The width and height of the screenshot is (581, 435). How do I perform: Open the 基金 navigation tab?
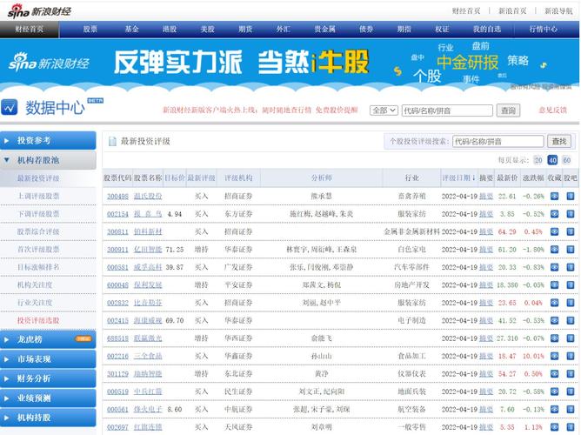pyautogui.click(x=131, y=30)
